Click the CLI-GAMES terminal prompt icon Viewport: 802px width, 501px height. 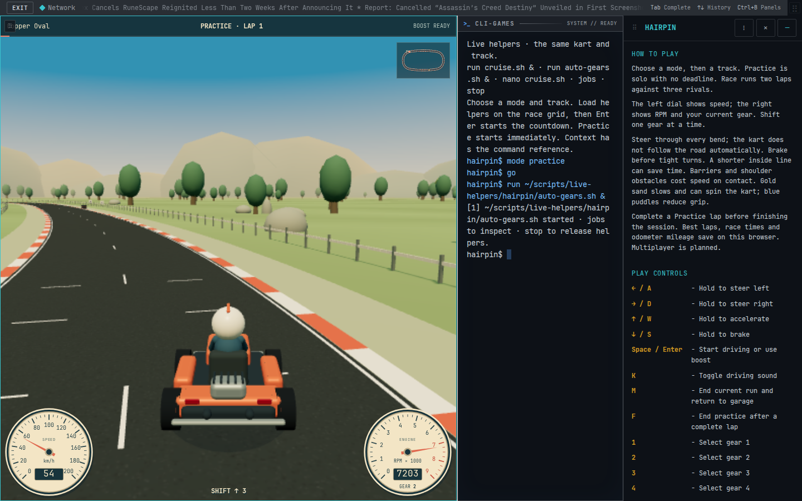tap(467, 24)
